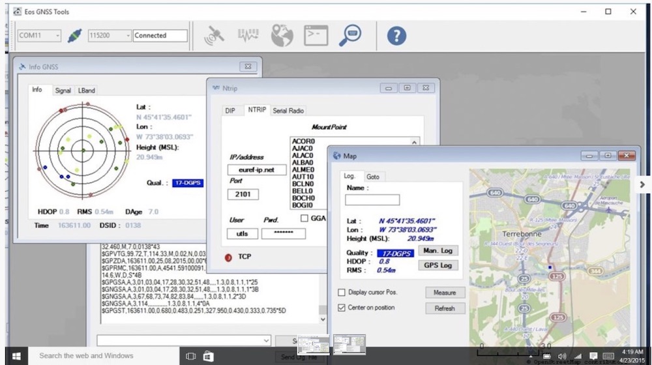Viewport: 652px width, 365px height.
Task: Select the NTRIP tab
Action: pos(257,109)
